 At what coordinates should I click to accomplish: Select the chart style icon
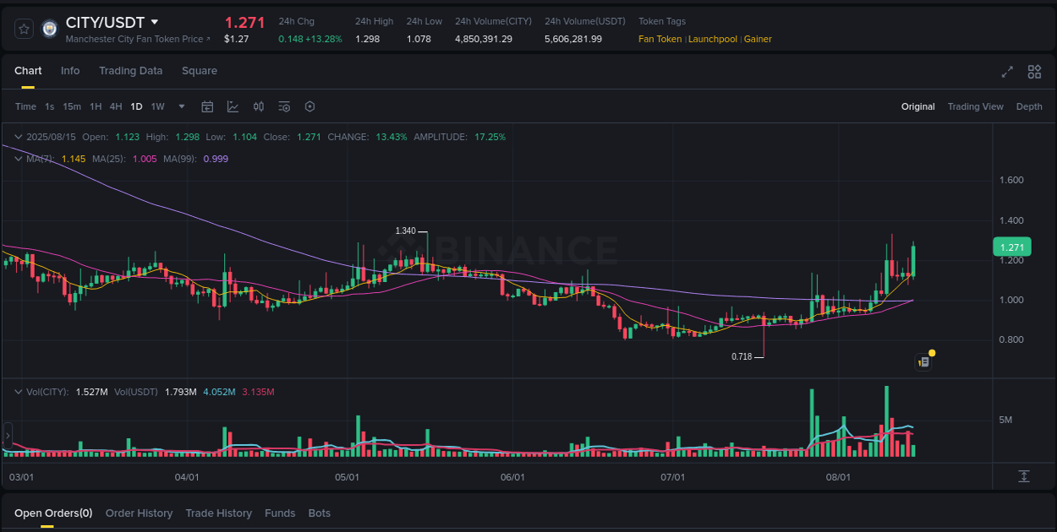(x=233, y=106)
